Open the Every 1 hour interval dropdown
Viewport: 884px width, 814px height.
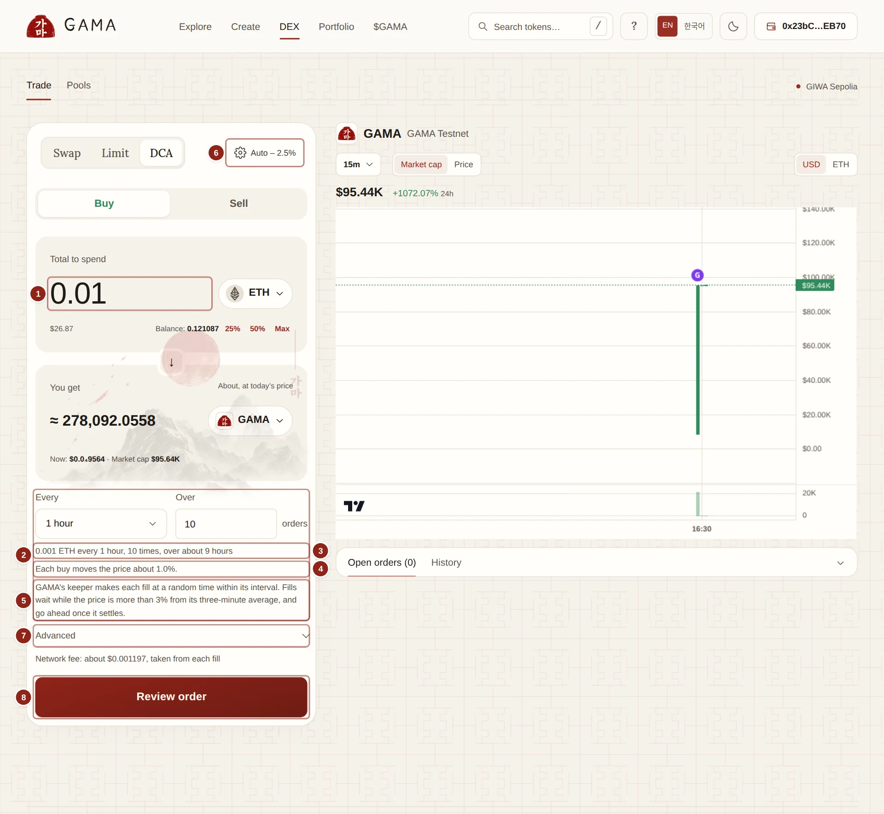pos(101,524)
